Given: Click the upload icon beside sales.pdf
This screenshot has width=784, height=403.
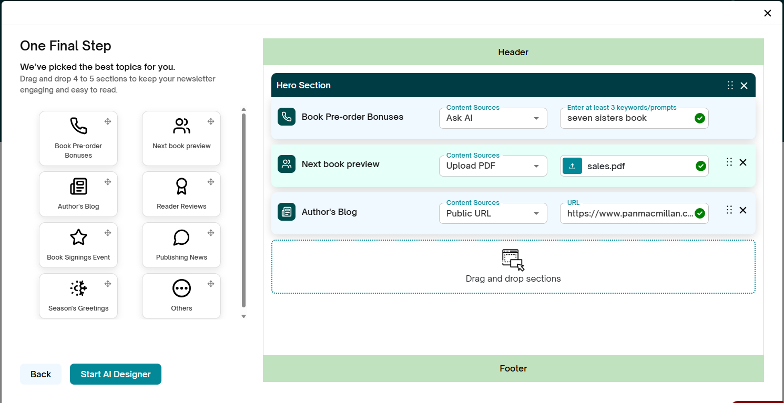Looking at the screenshot, I should click(572, 166).
